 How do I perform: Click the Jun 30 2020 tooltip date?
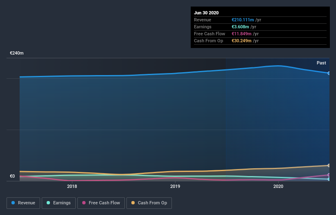pos(206,13)
